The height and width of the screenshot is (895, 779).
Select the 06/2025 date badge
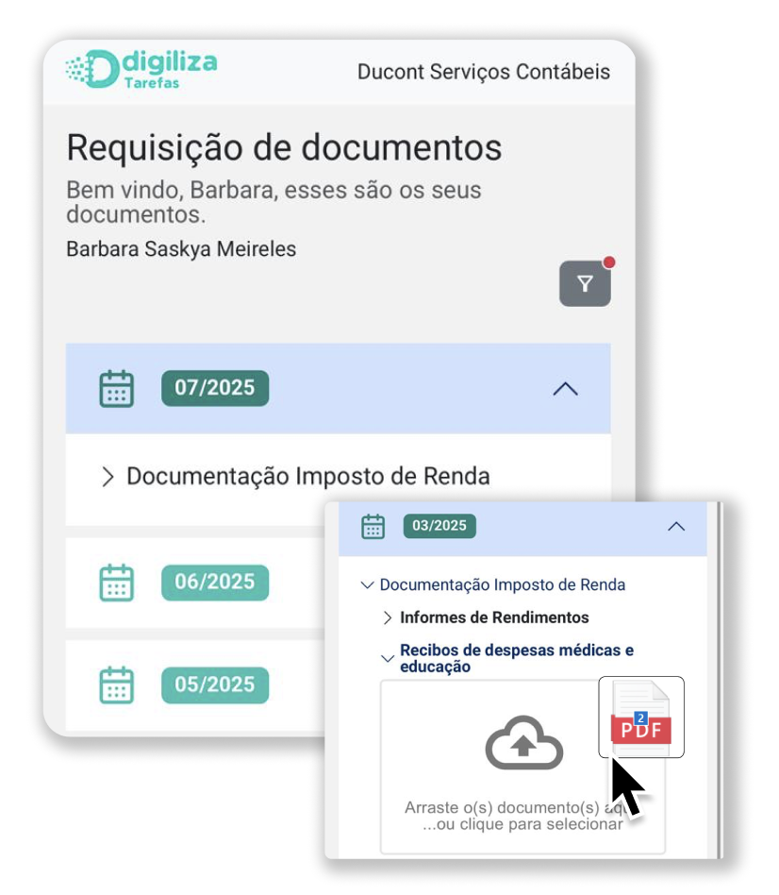(x=215, y=583)
